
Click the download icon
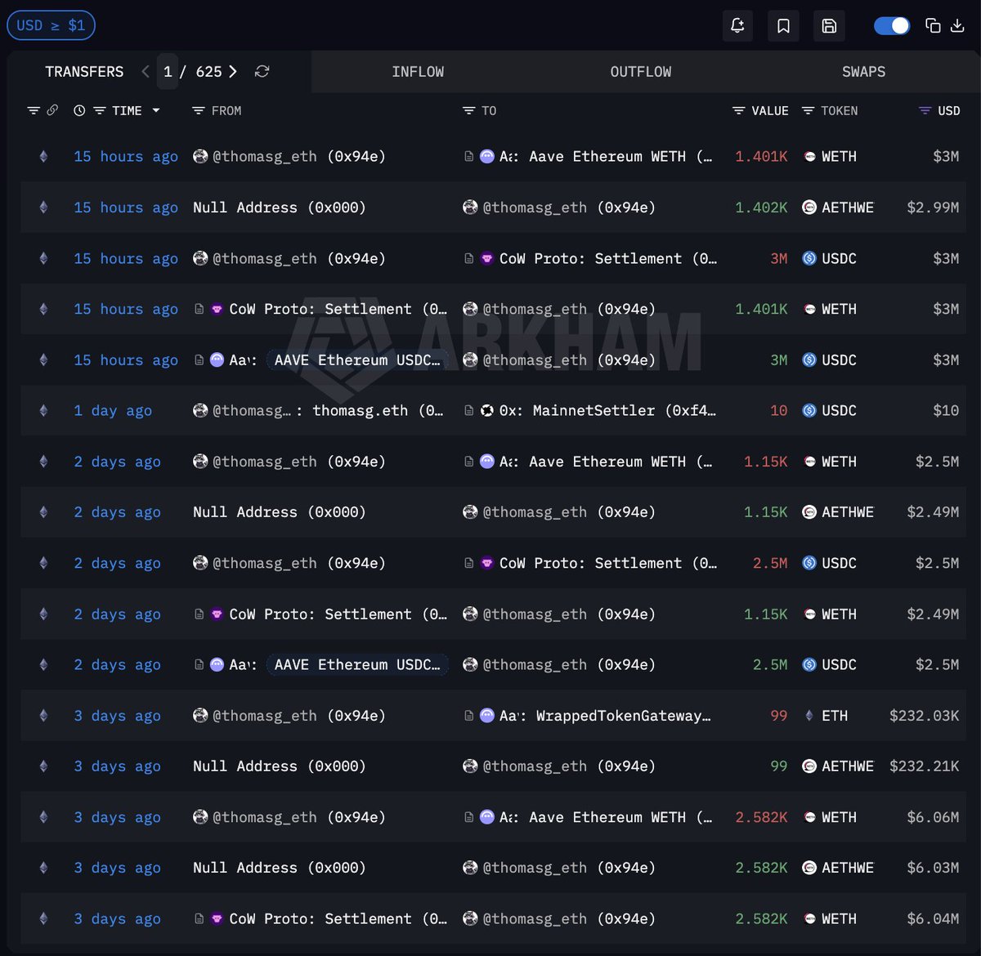pos(957,25)
